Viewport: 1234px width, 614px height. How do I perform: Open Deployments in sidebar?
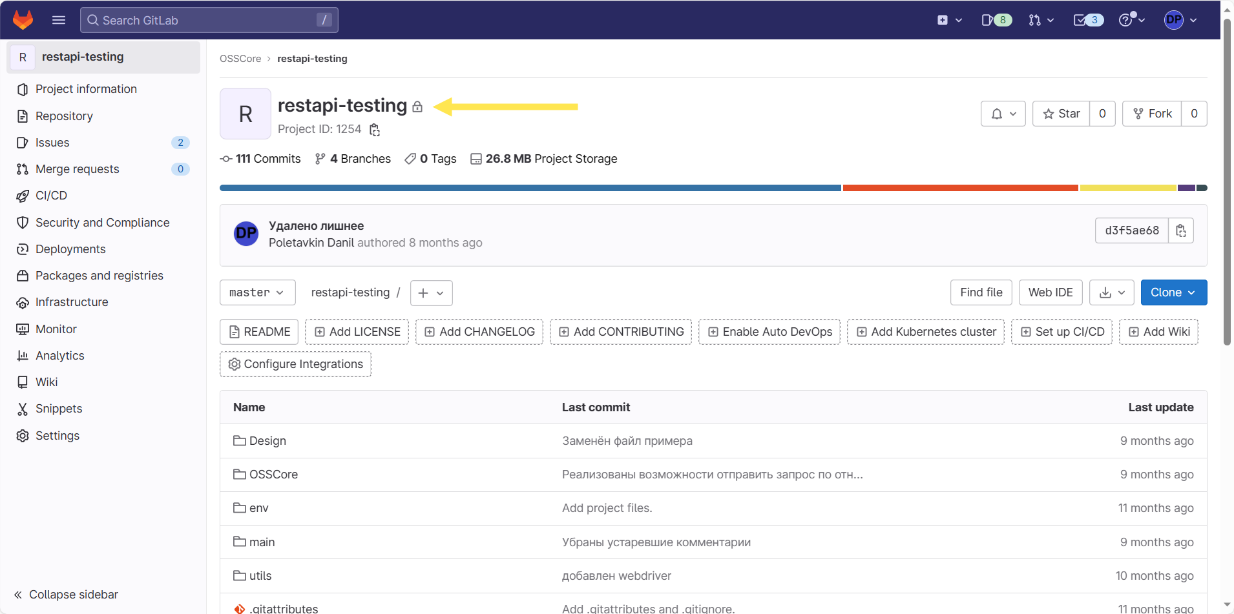click(103, 249)
